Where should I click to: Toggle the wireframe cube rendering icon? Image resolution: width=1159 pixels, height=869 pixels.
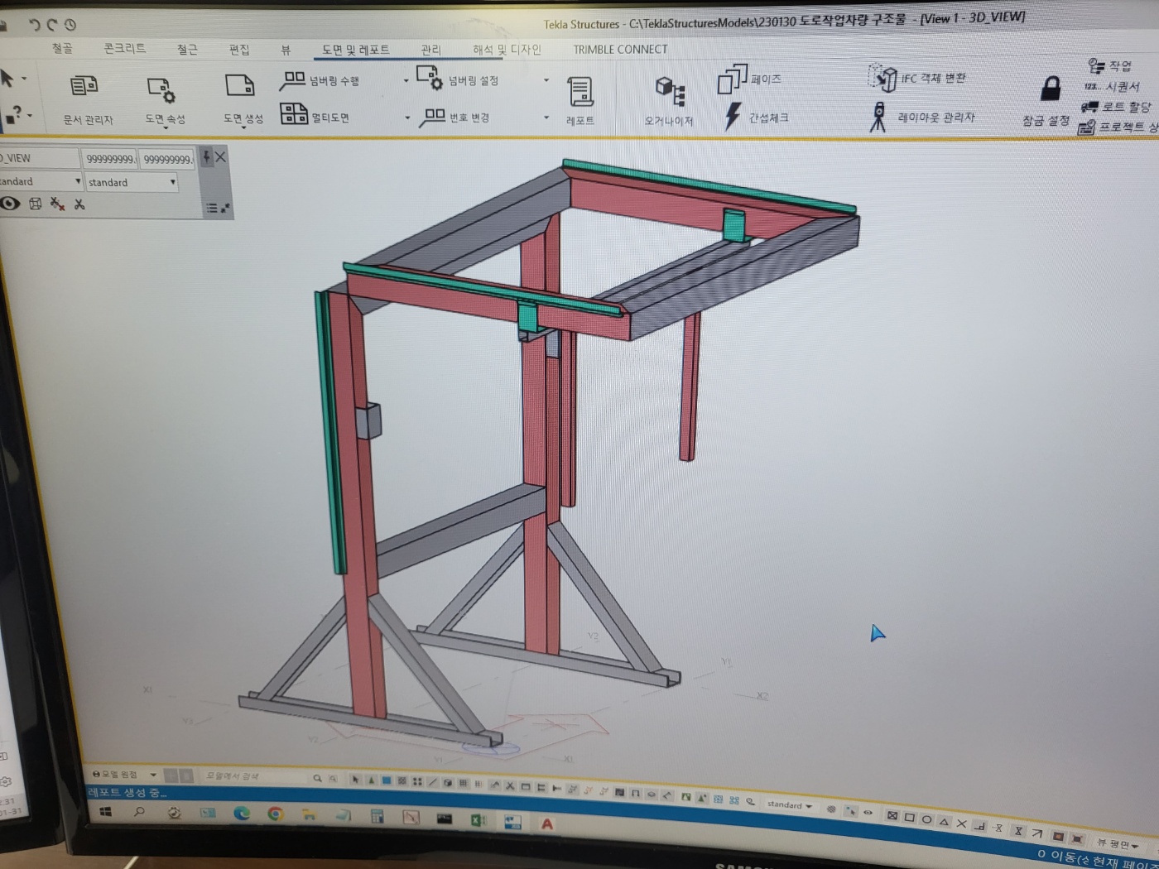(x=35, y=203)
